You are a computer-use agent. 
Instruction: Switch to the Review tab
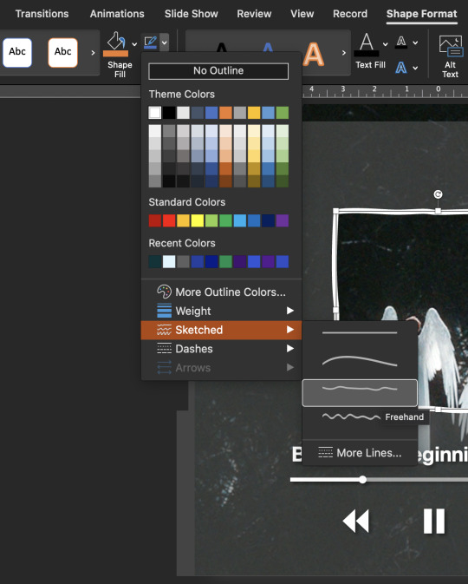254,14
